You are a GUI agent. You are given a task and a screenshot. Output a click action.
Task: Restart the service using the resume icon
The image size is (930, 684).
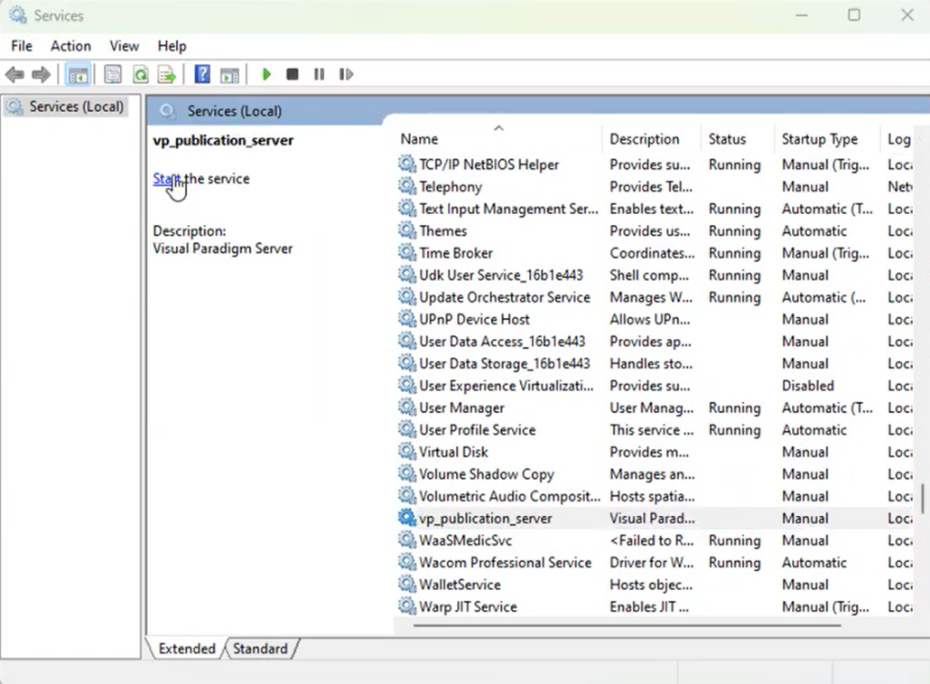(346, 74)
